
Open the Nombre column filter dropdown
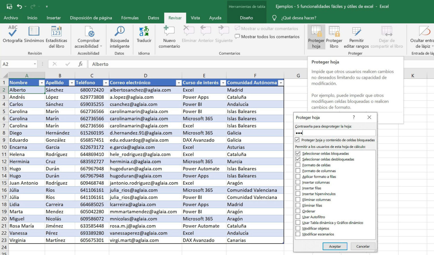42,83
